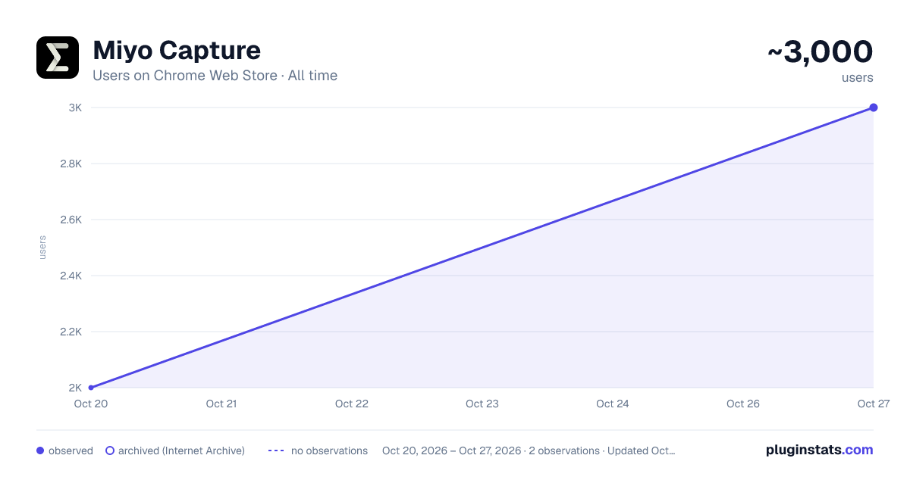Click the Oct 24 x-axis label

tap(613, 404)
